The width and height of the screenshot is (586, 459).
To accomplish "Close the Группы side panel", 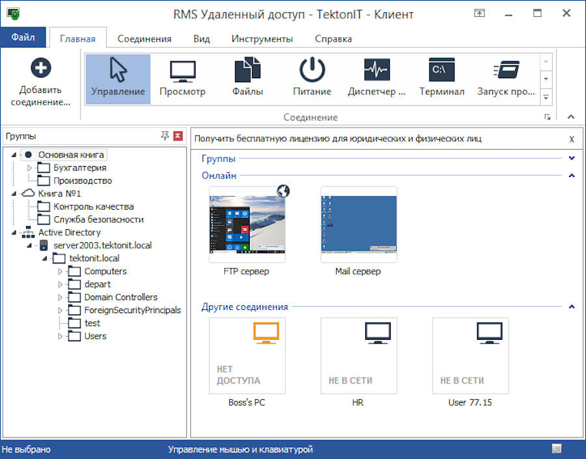I will tap(178, 136).
